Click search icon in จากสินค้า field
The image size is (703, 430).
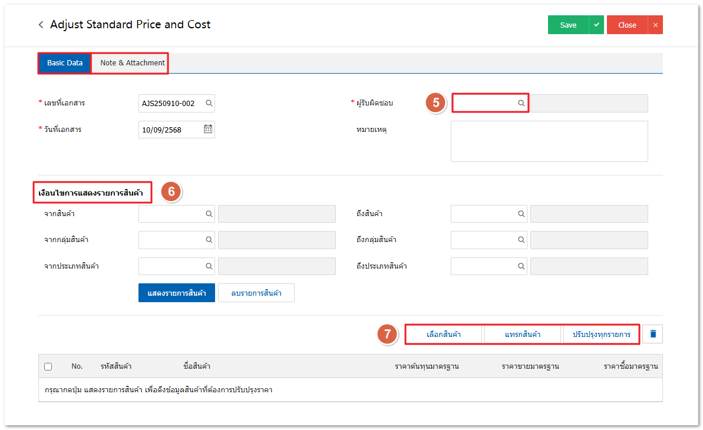(209, 214)
